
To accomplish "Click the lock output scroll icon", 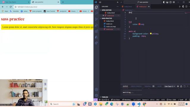I will (x=181, y=86).
